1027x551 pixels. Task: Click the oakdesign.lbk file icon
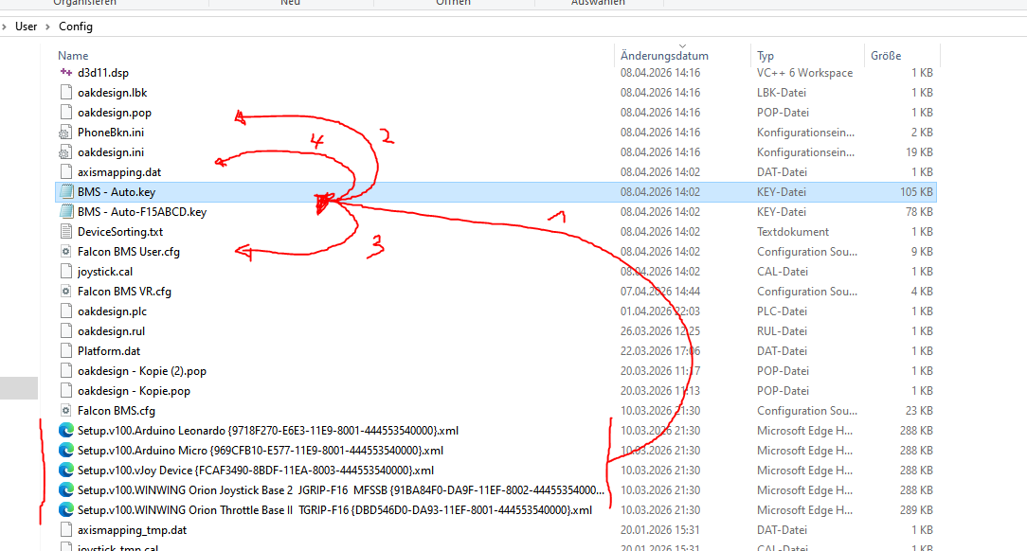65,92
